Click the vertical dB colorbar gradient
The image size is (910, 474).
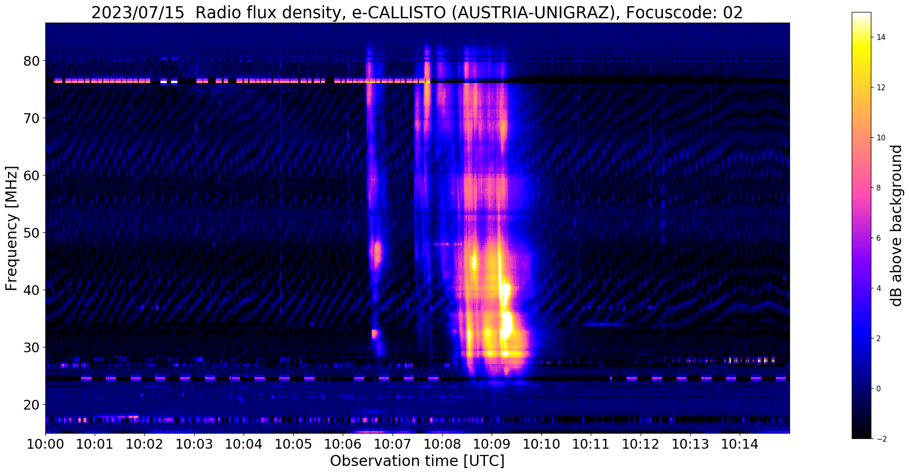(x=861, y=226)
